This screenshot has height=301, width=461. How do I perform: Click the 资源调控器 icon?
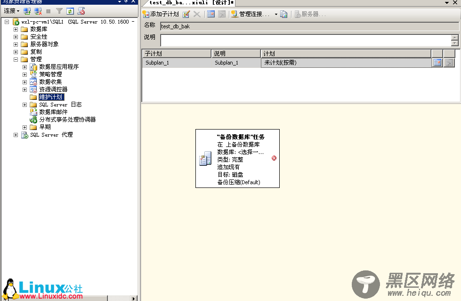(x=33, y=89)
